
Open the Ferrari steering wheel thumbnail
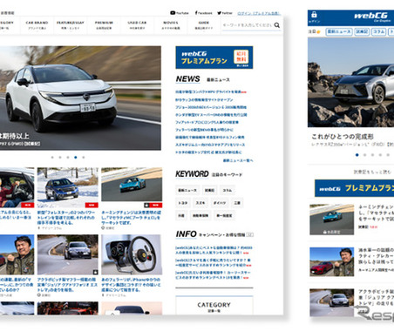(132, 254)
